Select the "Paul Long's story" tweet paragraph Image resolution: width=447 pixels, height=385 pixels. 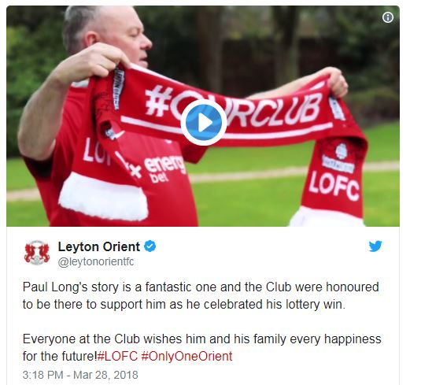click(201, 296)
